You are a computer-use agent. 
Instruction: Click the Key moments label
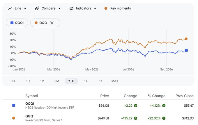click(121, 8)
